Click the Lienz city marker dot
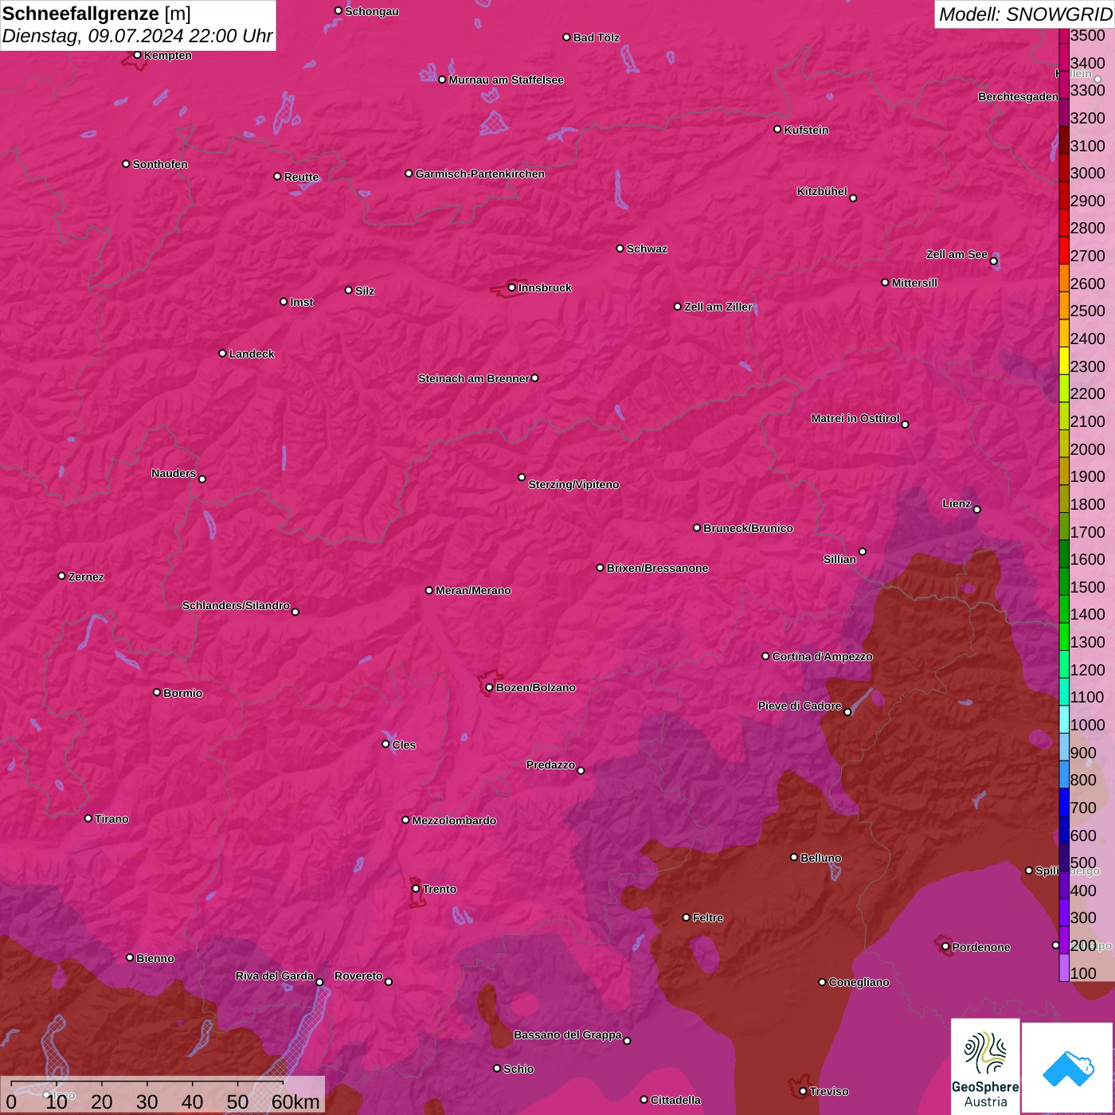Screen dimensions: 1115x1115 977,510
